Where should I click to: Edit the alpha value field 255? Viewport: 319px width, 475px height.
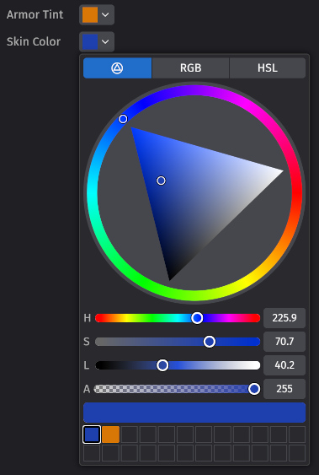coord(284,389)
